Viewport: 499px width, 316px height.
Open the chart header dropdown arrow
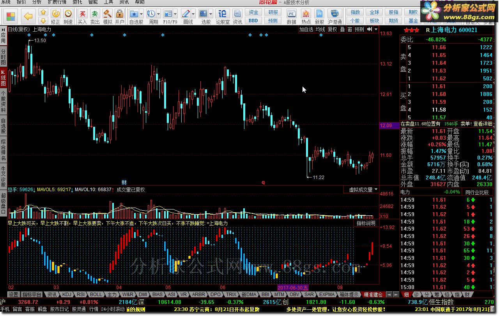click(x=376, y=29)
